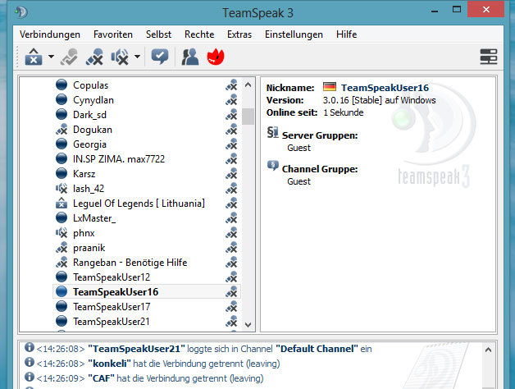Click right-side mic icon in TeamSpeakUser17 row
This screenshot has width=515, height=389.
pyautogui.click(x=231, y=307)
